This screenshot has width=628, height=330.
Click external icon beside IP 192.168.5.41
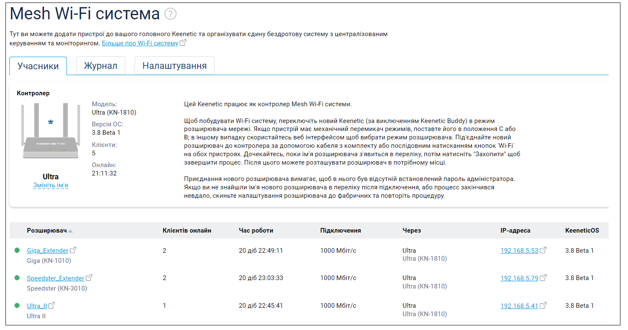click(x=543, y=305)
